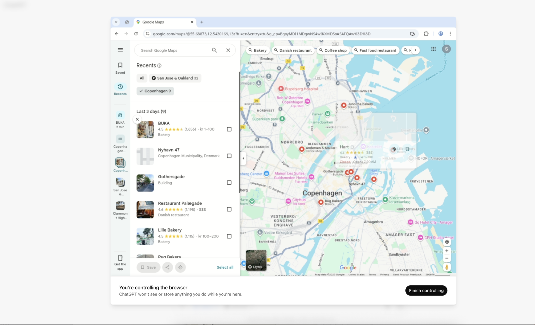The width and height of the screenshot is (535, 325).
Task: Open the browser extensions icon
Action: (426, 34)
